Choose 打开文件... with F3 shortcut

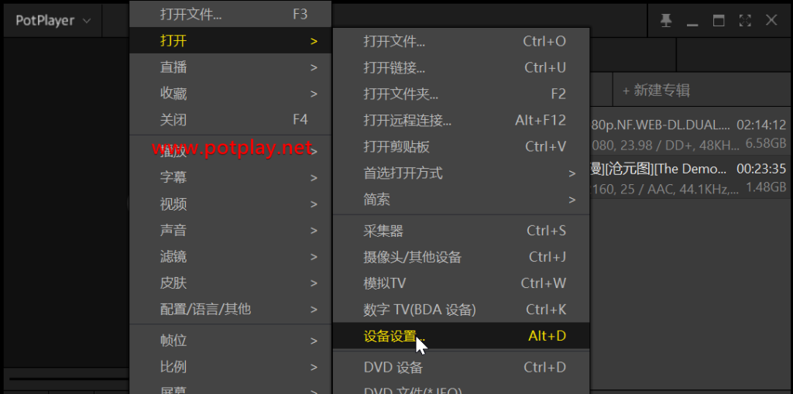pos(231,14)
